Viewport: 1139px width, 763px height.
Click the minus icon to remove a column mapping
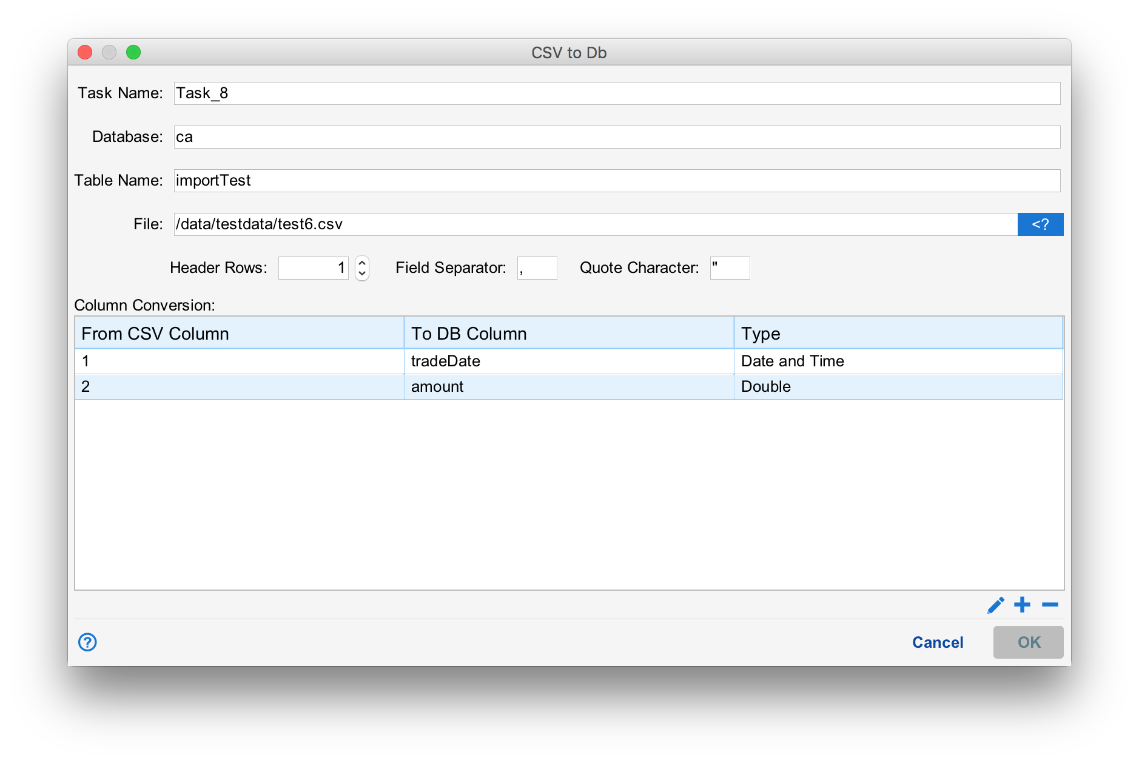point(1050,605)
